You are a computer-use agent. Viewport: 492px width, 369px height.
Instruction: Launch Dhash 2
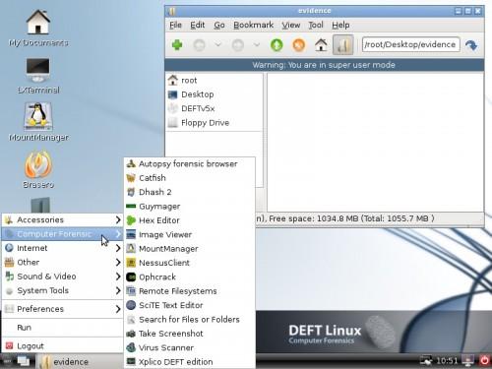190,192
